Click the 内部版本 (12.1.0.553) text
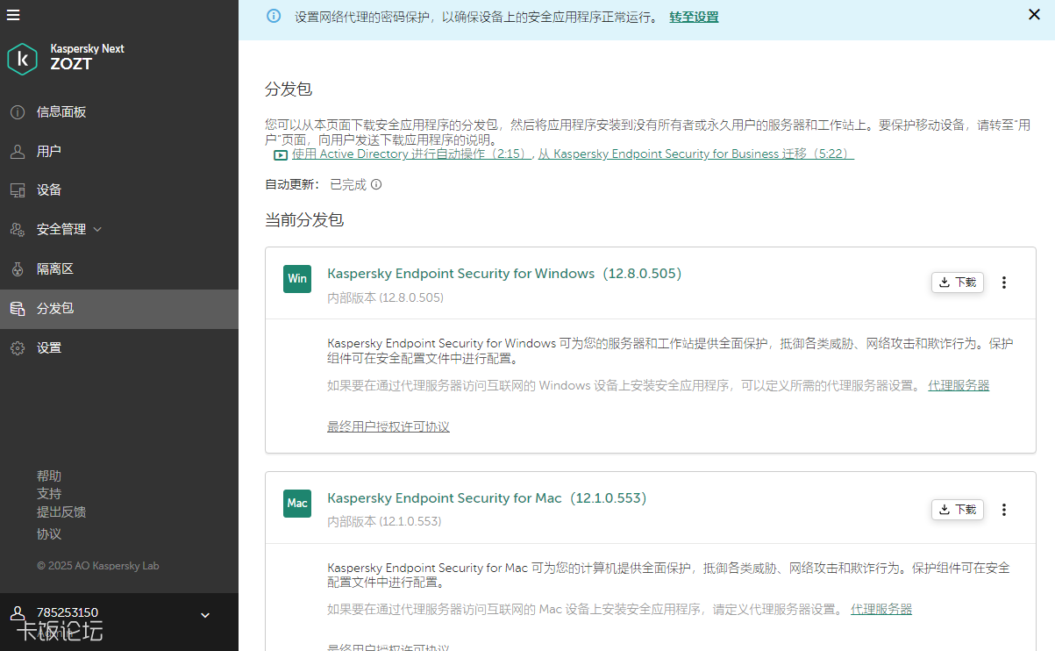 click(x=384, y=521)
